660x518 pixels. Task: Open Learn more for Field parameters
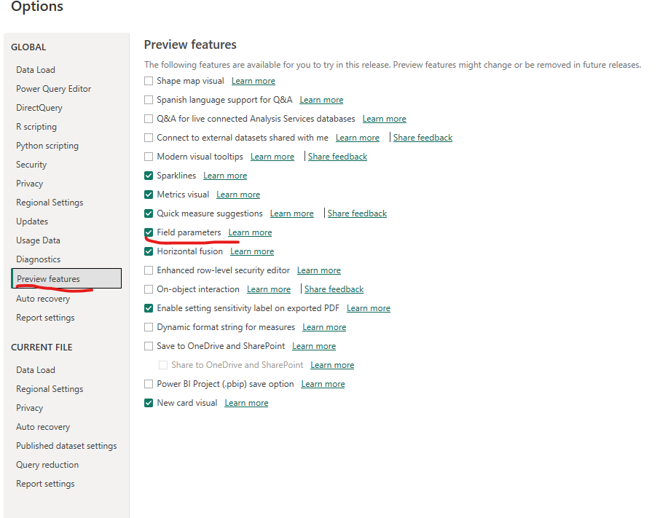(x=250, y=232)
